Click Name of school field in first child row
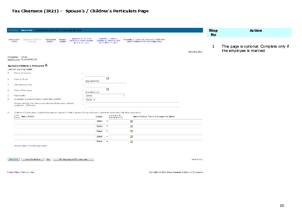This screenshot has width=302, height=209. [168, 121]
